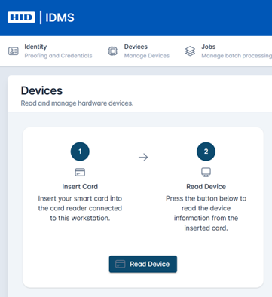Click the Jobs stacked layers icon
Viewport: 272px width, 297px height.
coord(190,51)
